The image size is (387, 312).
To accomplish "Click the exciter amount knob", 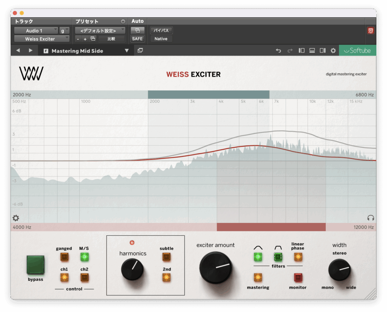I will point(215,267).
